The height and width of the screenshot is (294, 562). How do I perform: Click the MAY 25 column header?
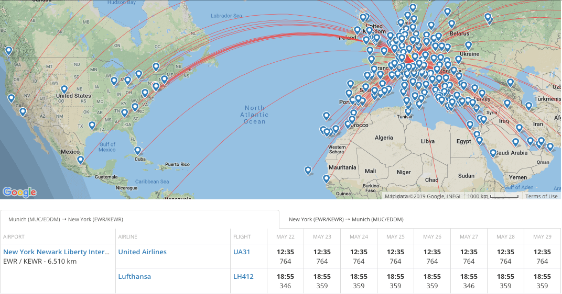click(x=395, y=237)
